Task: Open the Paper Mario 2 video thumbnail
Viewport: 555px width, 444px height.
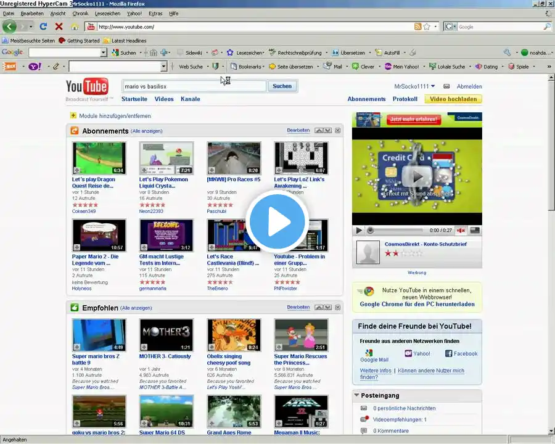Action: point(99,235)
